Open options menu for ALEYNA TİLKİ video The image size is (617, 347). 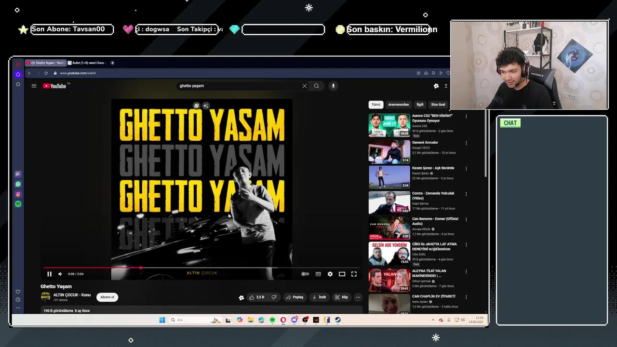tap(466, 271)
